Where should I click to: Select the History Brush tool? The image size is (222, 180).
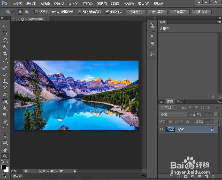5,88
